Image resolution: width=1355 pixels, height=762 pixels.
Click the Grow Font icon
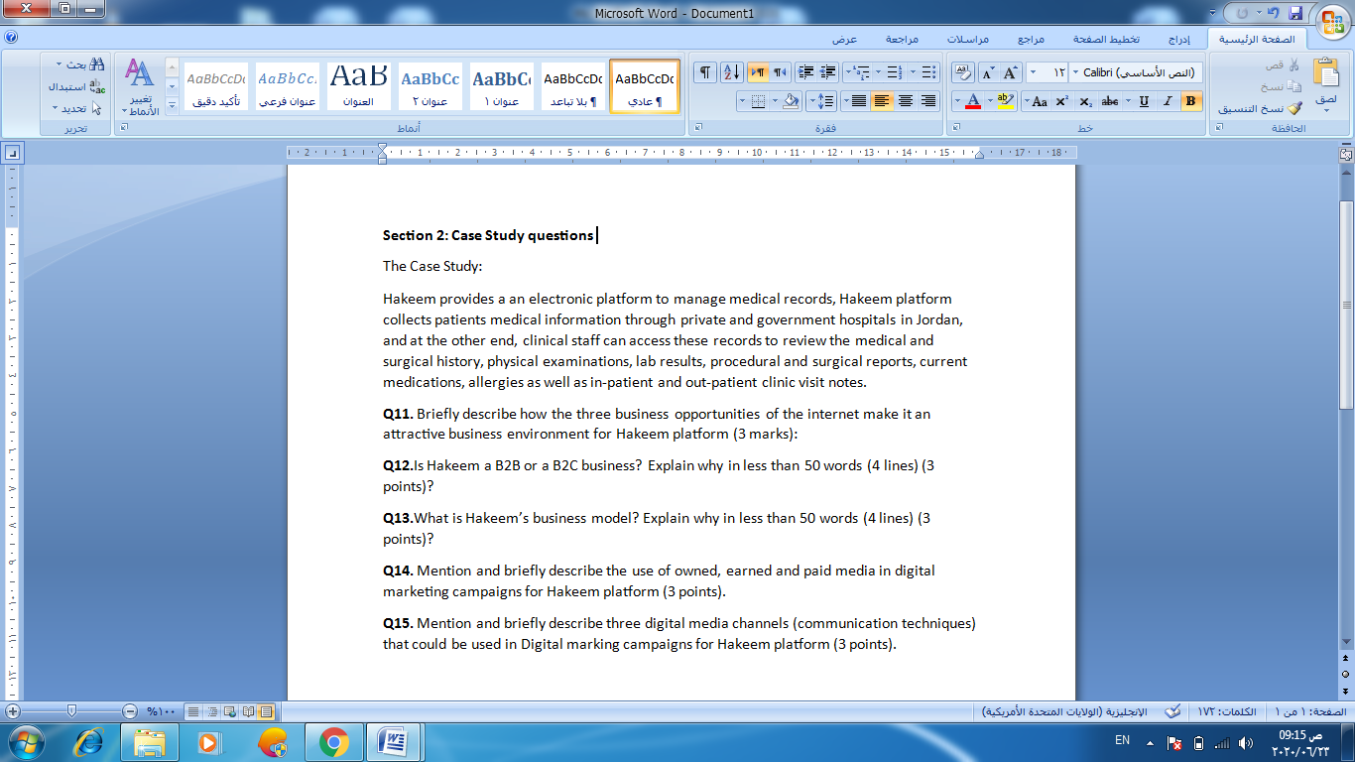point(1009,72)
